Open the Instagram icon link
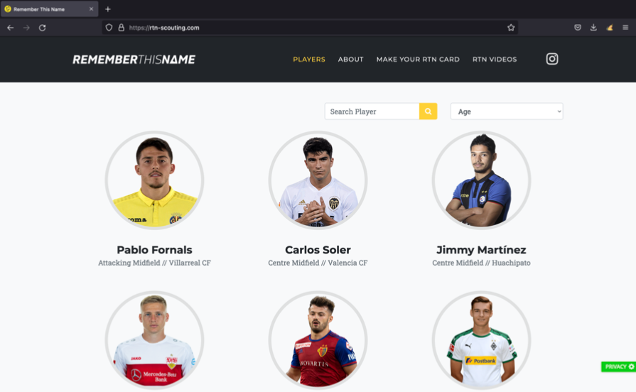Screen dimensions: 636x392 [x=551, y=59]
